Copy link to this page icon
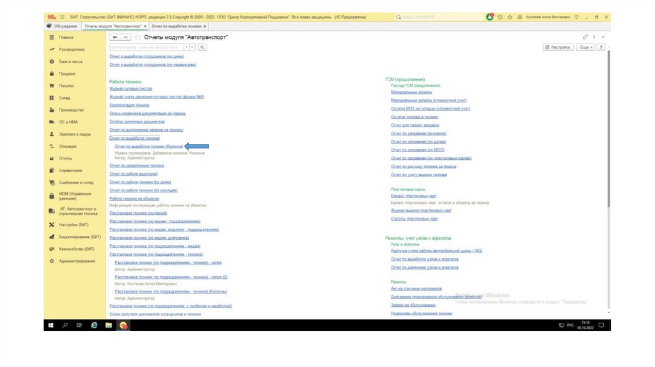655x367 pixels. pyautogui.click(x=585, y=37)
